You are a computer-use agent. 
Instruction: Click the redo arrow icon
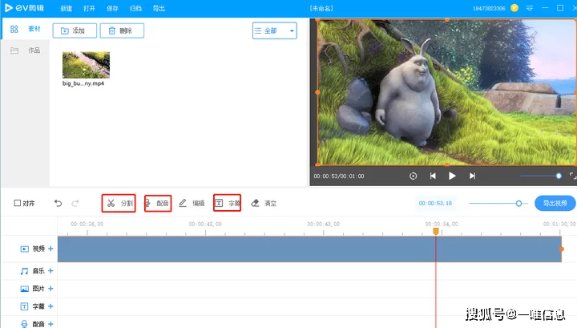click(75, 203)
